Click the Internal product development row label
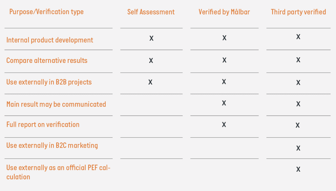This screenshot has width=336, height=191. pos(50,40)
